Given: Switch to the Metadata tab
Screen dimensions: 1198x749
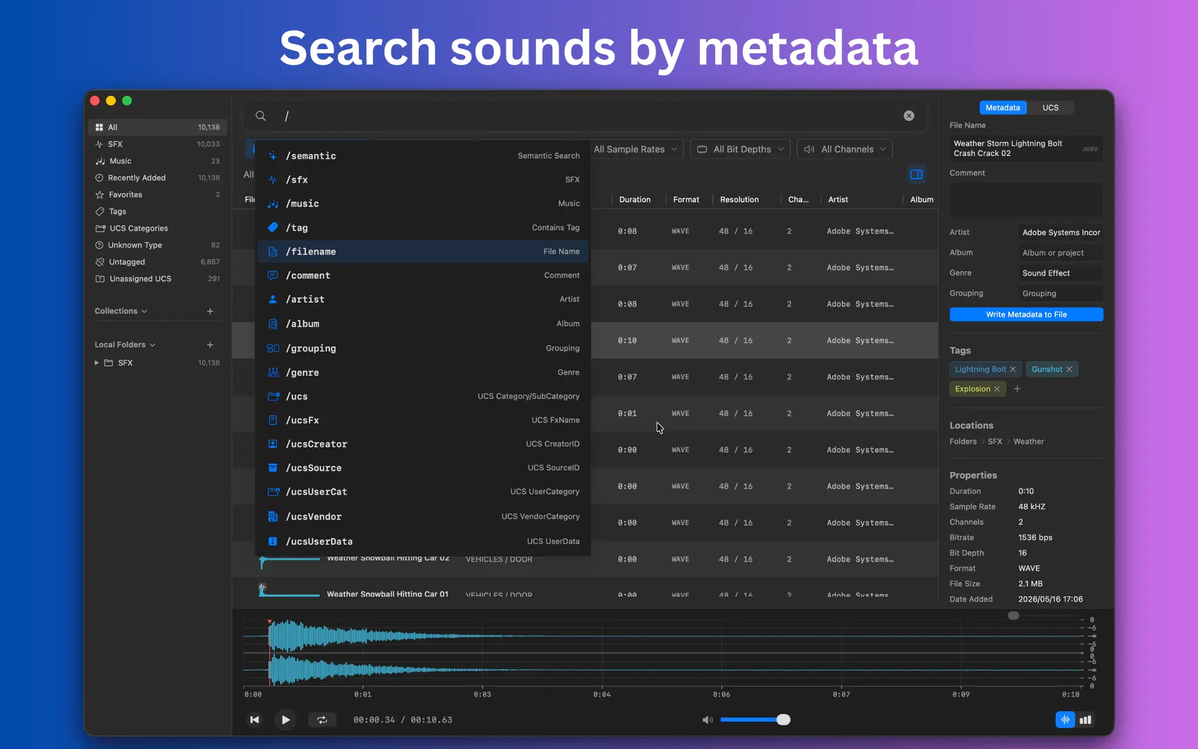Looking at the screenshot, I should point(1003,108).
